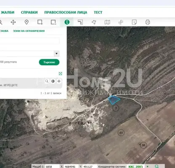Show info for the ИГРЕЦИТЕ result
175x168 pixels.
(x=53, y=81)
